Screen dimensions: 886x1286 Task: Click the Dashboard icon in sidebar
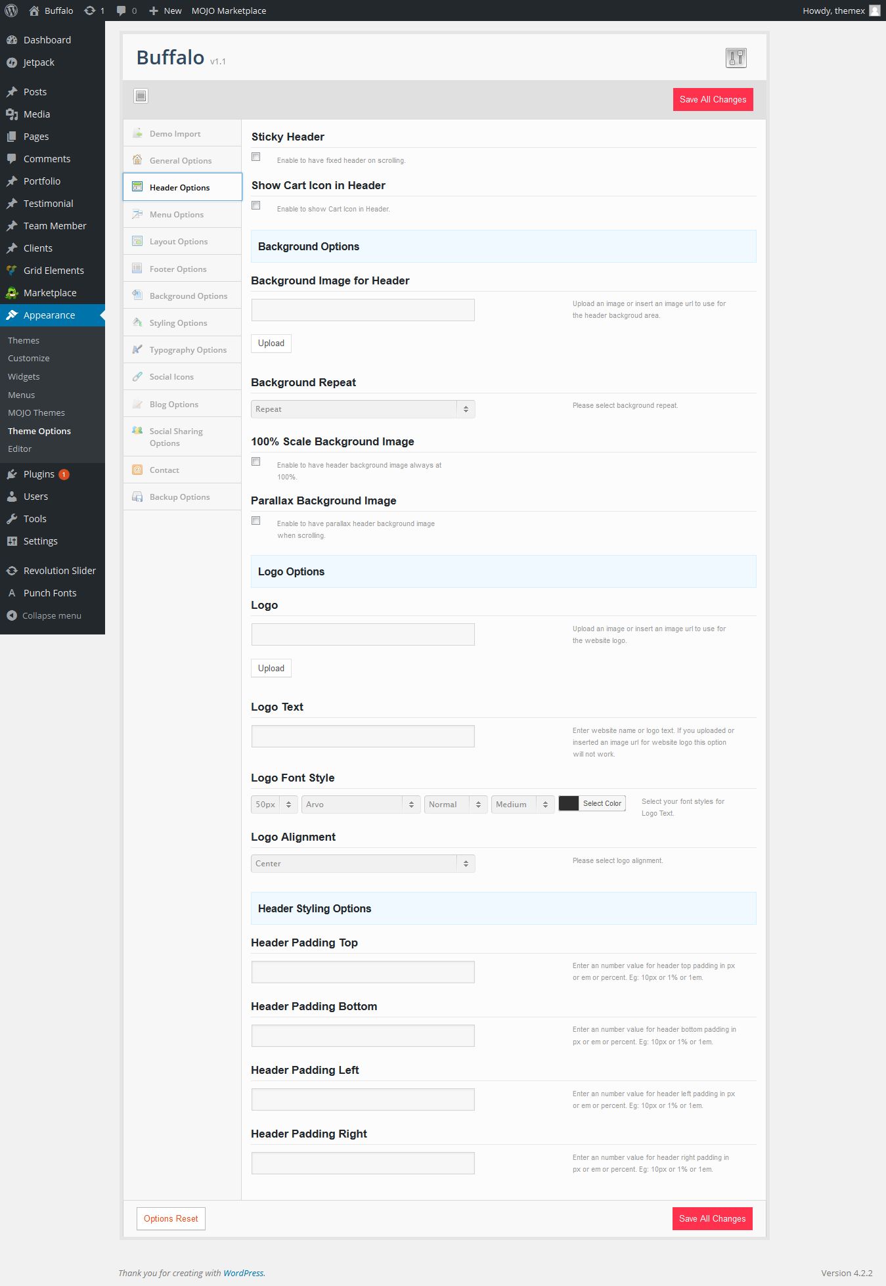(x=12, y=40)
